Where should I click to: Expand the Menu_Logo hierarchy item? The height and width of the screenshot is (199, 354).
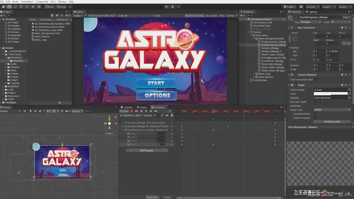[x=254, y=74]
